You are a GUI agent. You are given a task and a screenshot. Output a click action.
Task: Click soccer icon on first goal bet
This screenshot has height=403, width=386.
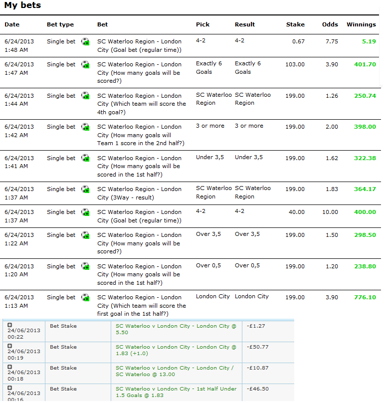click(86, 298)
